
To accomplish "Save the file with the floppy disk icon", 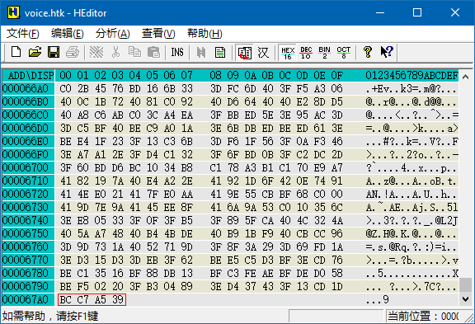I will (x=54, y=52).
